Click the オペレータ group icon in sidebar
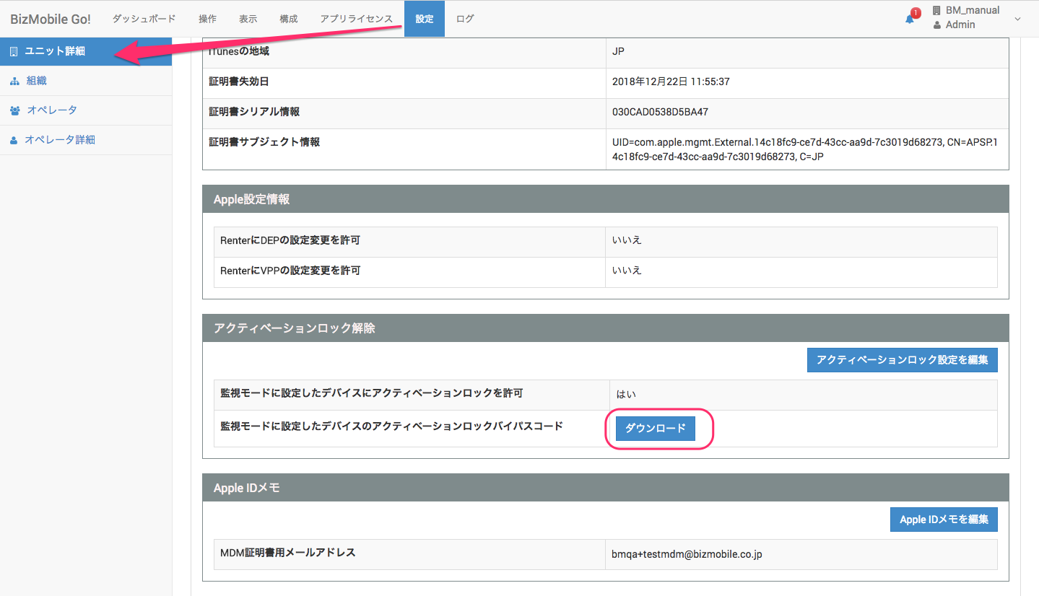Viewport: 1039px width, 596px height. [15, 110]
